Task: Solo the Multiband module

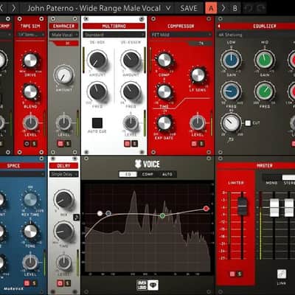Action: tap(134, 144)
